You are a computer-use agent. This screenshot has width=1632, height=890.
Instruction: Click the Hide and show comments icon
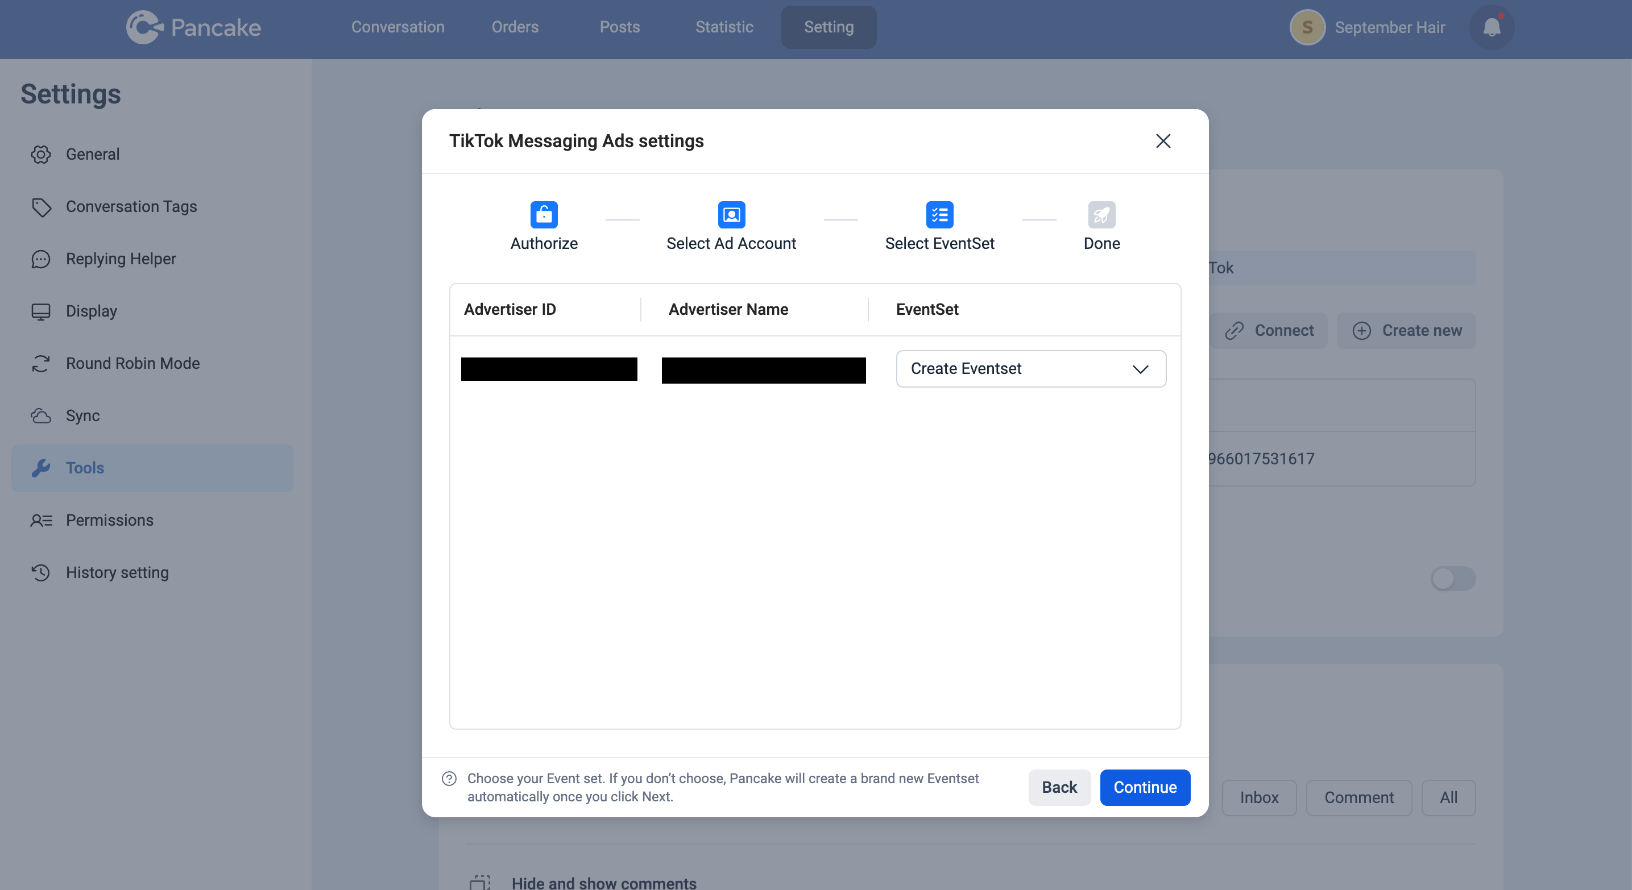click(481, 883)
